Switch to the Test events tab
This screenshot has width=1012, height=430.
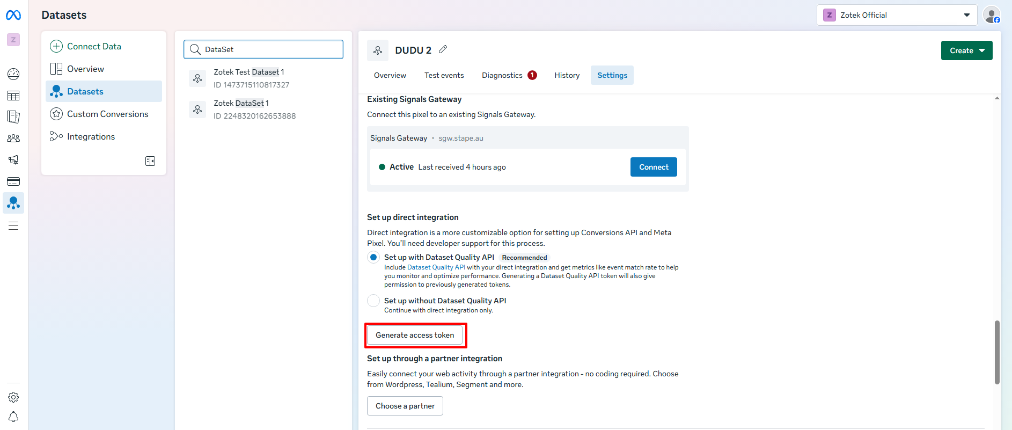pos(444,75)
